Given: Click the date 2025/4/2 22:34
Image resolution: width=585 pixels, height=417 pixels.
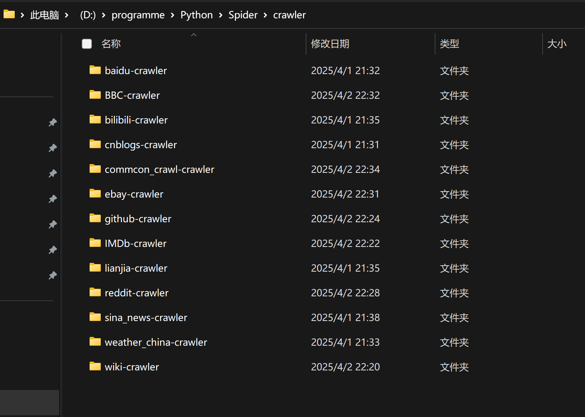Looking at the screenshot, I should pos(345,169).
